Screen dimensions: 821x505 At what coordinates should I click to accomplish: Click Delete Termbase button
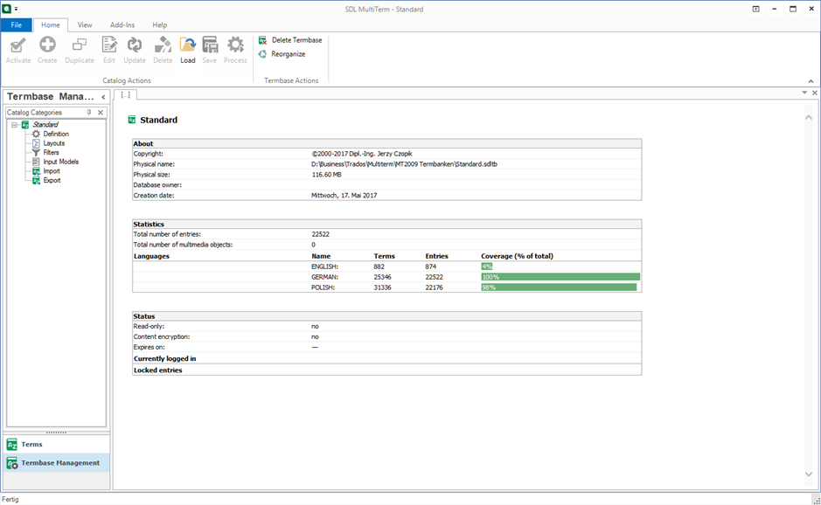click(290, 40)
